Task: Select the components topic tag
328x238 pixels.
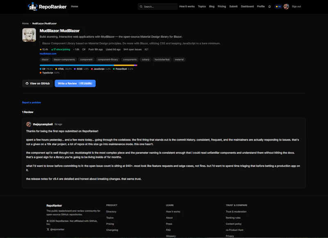Action: [x=130, y=60]
